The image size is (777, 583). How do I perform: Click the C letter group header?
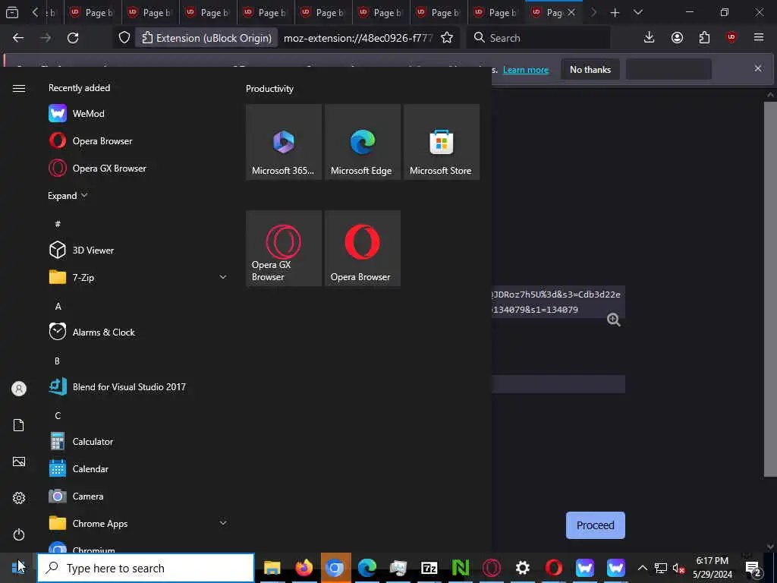(x=58, y=415)
